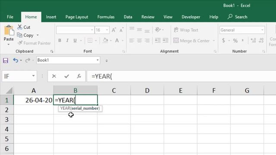Confirm the formula with the checkmark

tap(66, 76)
